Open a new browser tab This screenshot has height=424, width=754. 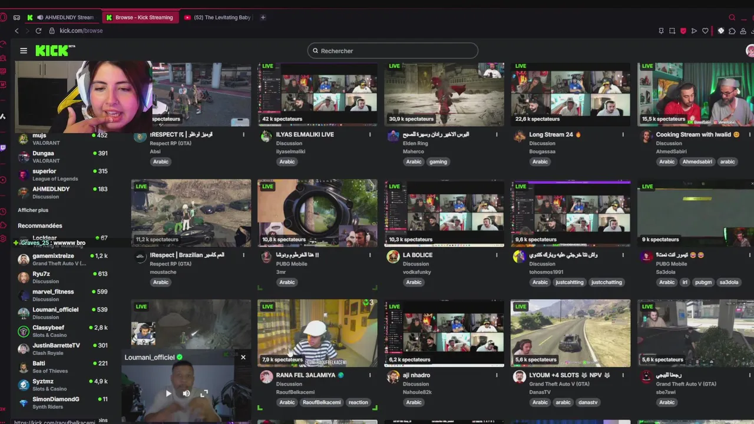click(263, 17)
